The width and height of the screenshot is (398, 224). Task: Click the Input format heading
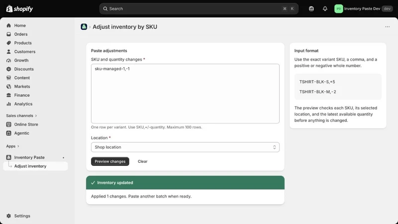point(306,51)
